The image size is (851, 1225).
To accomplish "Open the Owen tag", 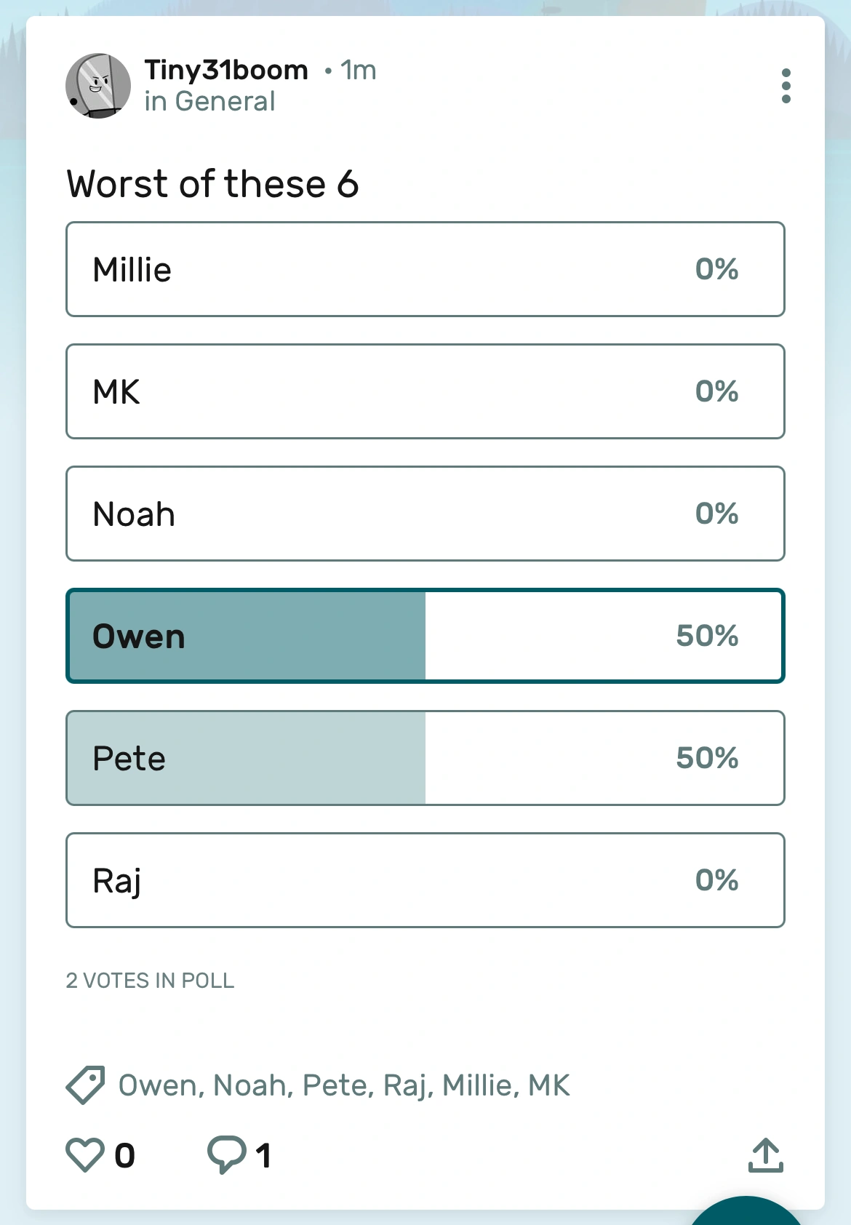I will tap(159, 1085).
